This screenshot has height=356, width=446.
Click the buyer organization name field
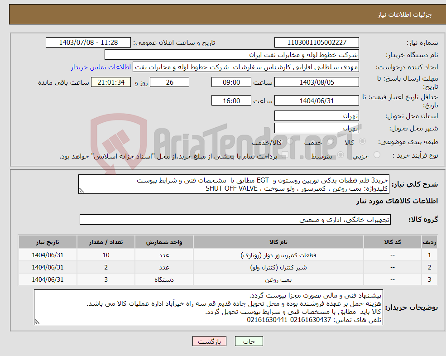pos(232,55)
